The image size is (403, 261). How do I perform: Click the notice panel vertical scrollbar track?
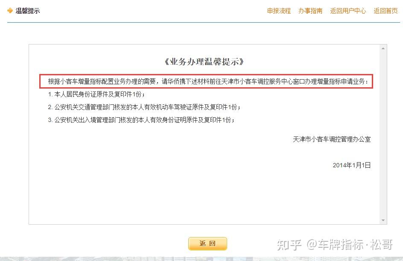click(383, 134)
